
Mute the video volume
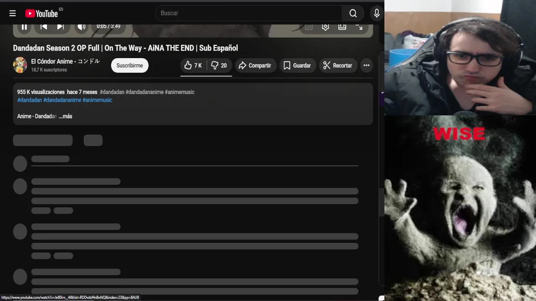click(x=81, y=27)
